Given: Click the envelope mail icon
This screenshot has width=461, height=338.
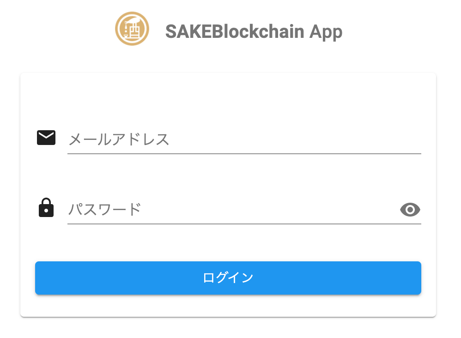Looking at the screenshot, I should [x=46, y=138].
